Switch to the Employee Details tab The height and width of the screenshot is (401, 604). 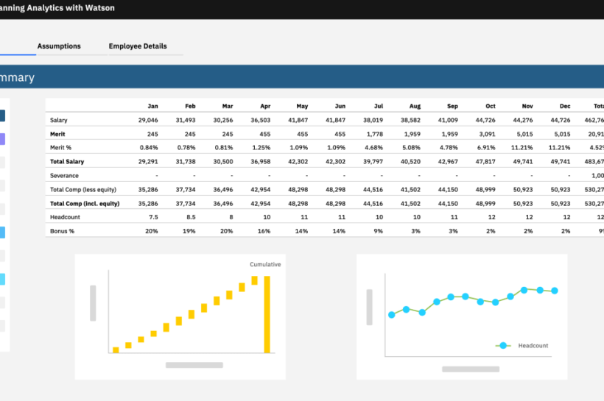tap(138, 46)
